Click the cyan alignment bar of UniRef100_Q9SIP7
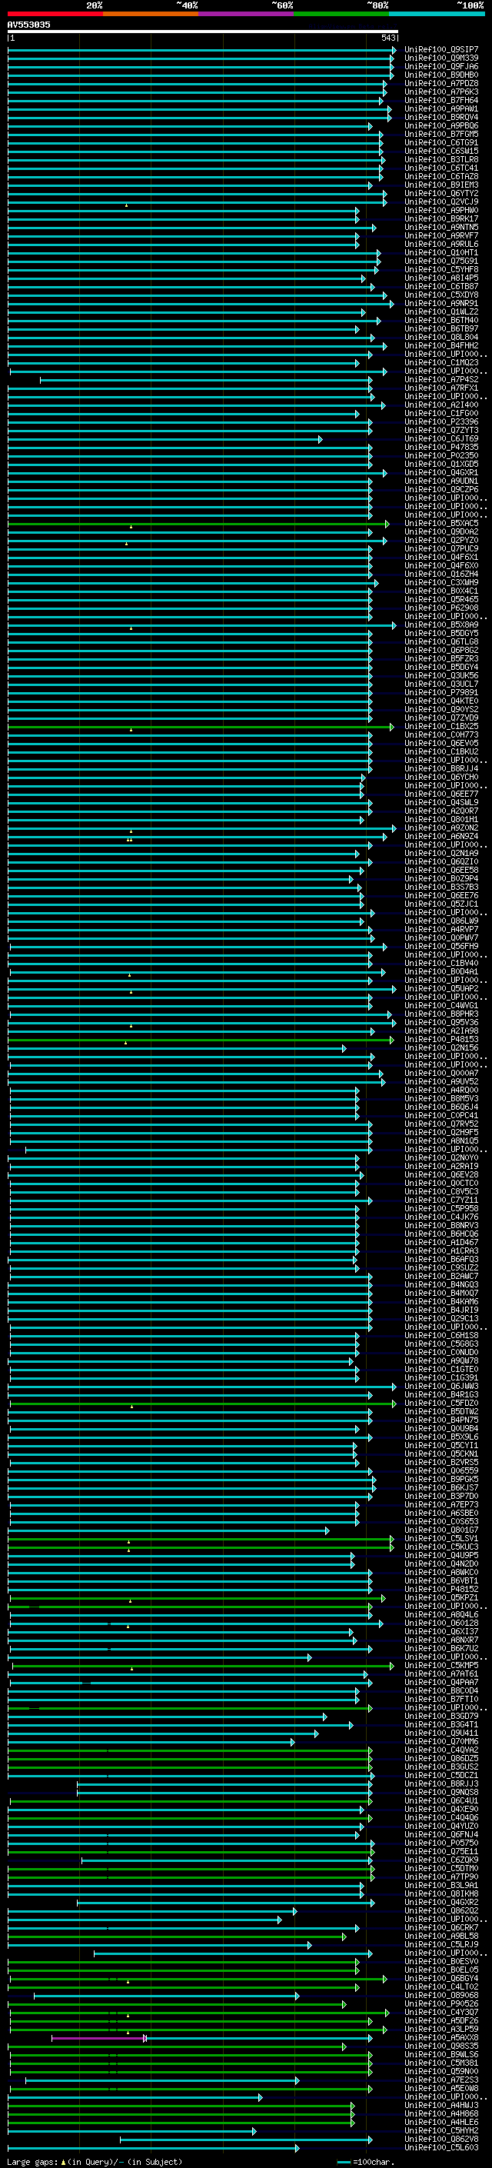This screenshot has height=2168, width=492. pyautogui.click(x=201, y=50)
